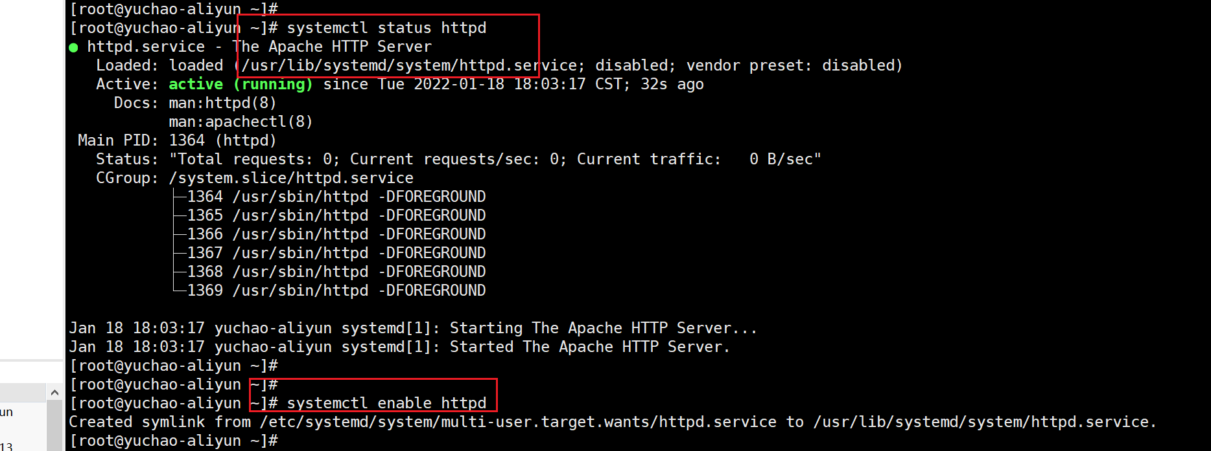Click the /system.slice/httpd.service CGroup path
Image resolution: width=1211 pixels, height=451 pixels.
(x=290, y=178)
